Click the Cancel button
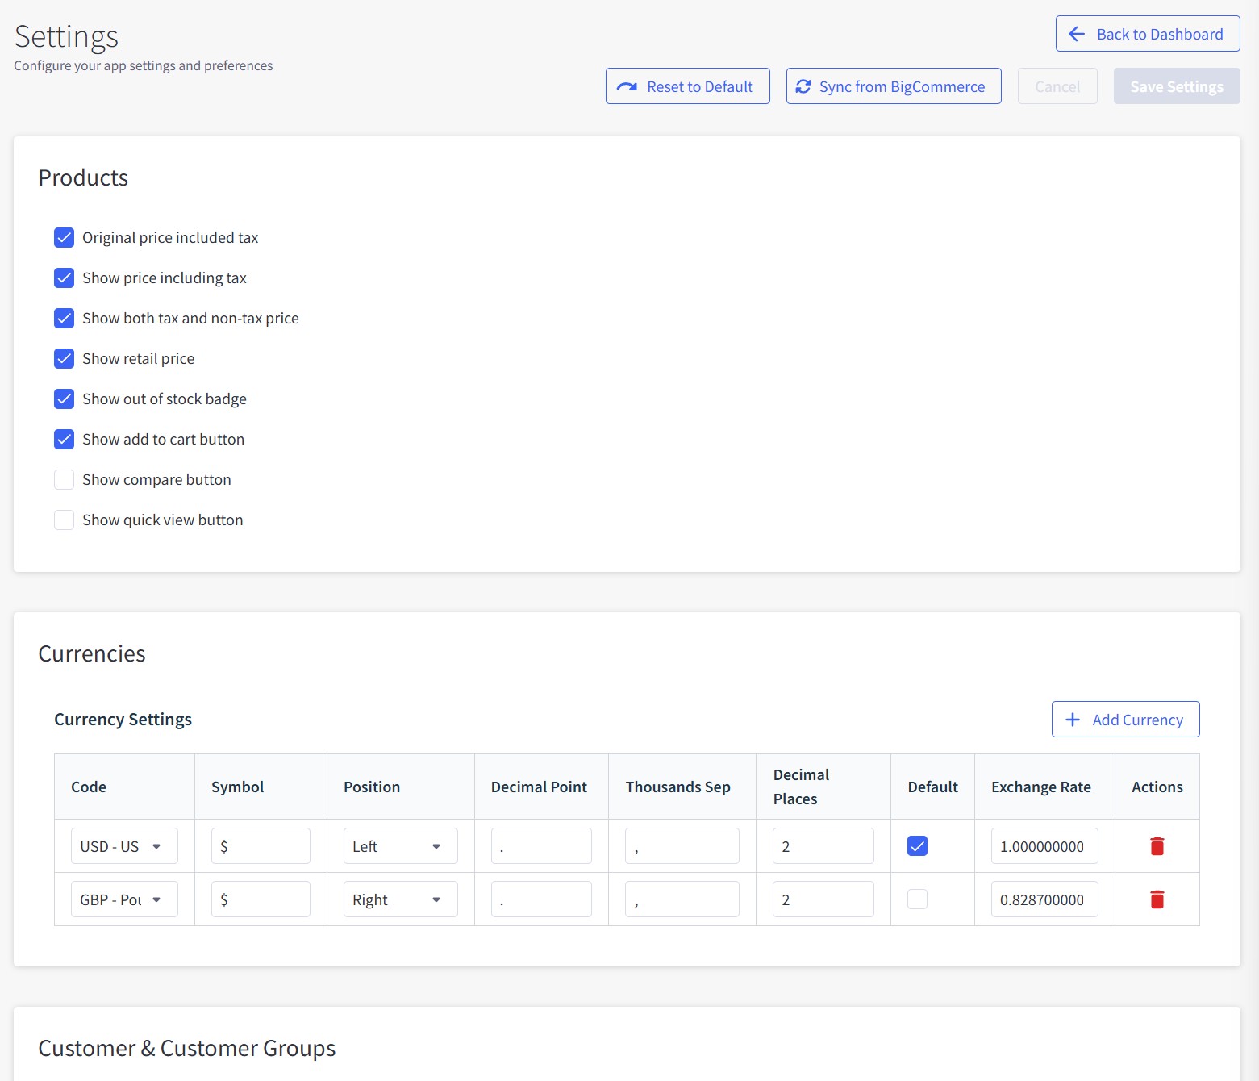1259x1081 pixels. 1057,86
